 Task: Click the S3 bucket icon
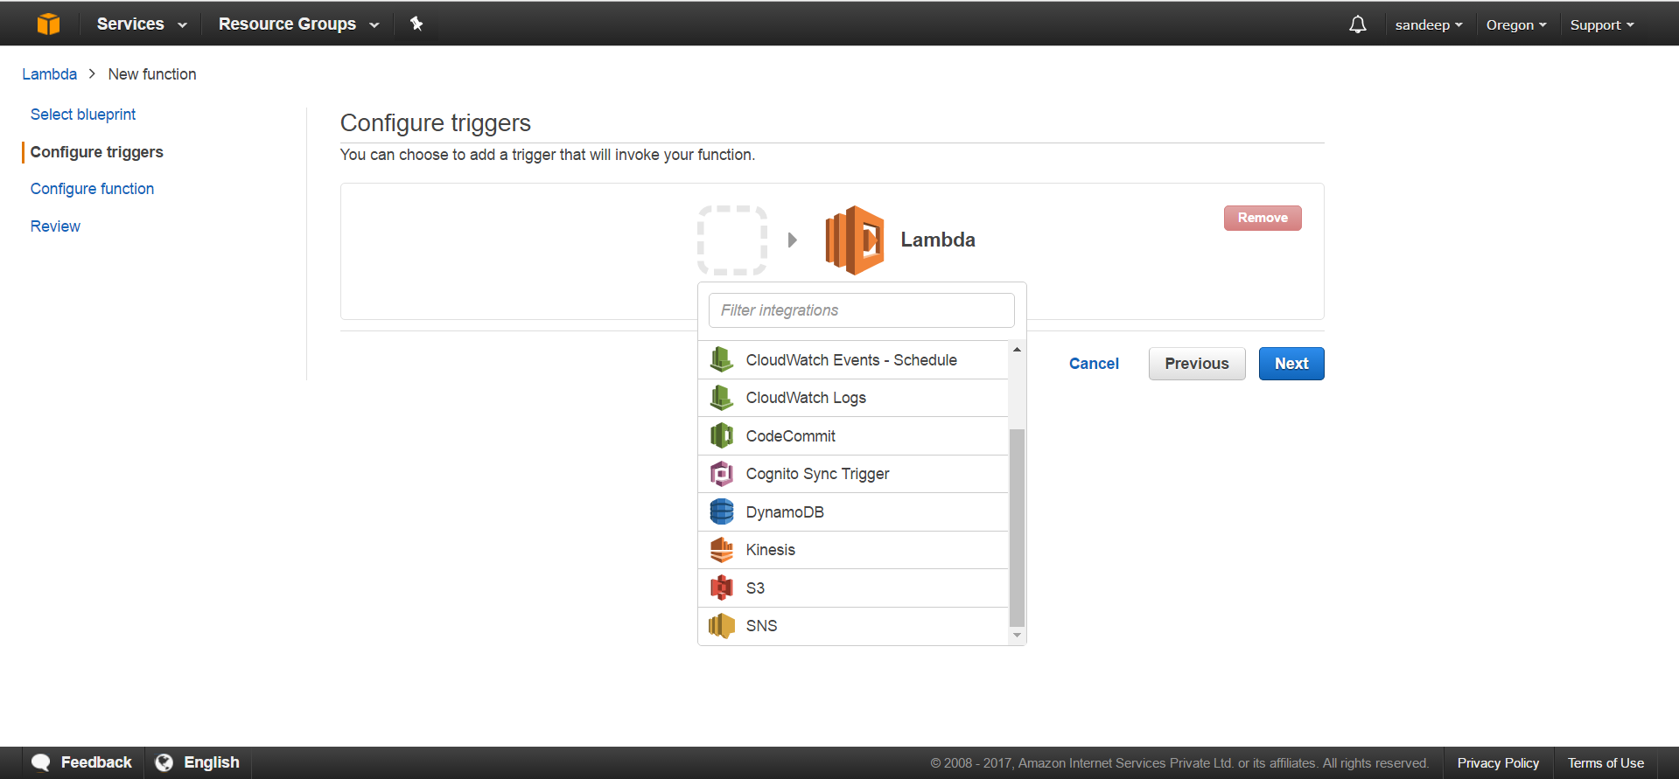coord(722,588)
